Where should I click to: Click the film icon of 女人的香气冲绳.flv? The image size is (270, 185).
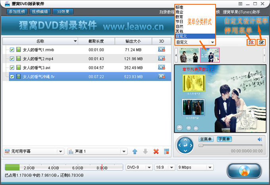[x=18, y=77]
